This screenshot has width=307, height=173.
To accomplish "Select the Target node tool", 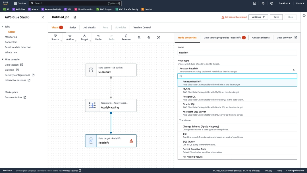I will [x=84, y=37].
